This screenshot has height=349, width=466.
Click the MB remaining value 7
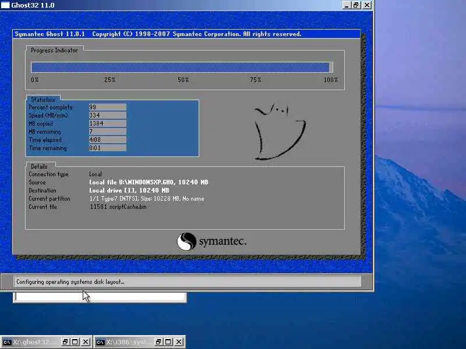pyautogui.click(x=108, y=131)
